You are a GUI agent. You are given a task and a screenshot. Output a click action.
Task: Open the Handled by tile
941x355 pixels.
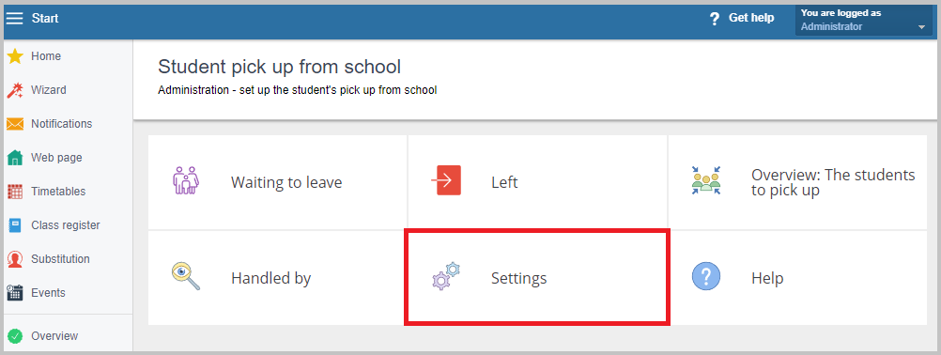[x=278, y=278]
